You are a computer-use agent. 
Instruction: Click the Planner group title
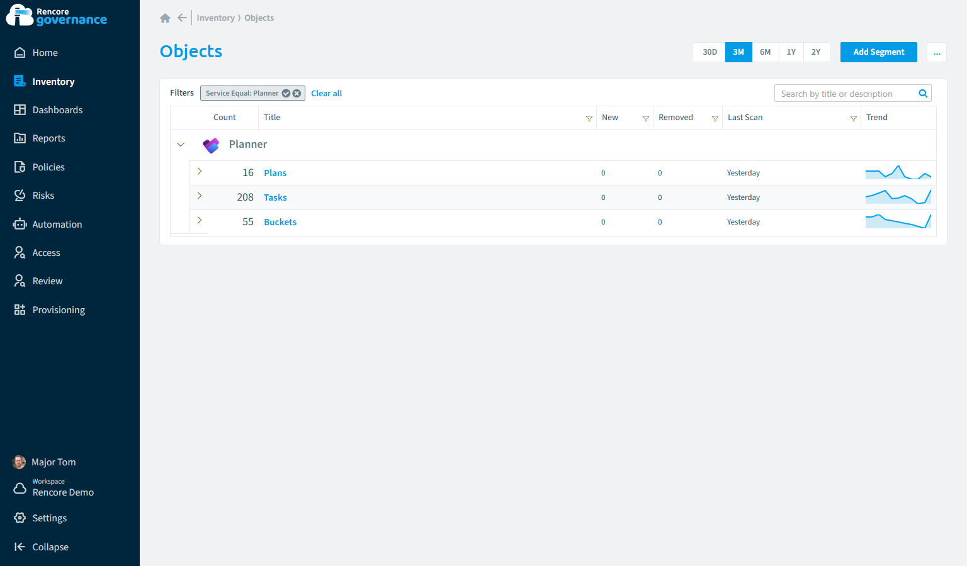248,145
